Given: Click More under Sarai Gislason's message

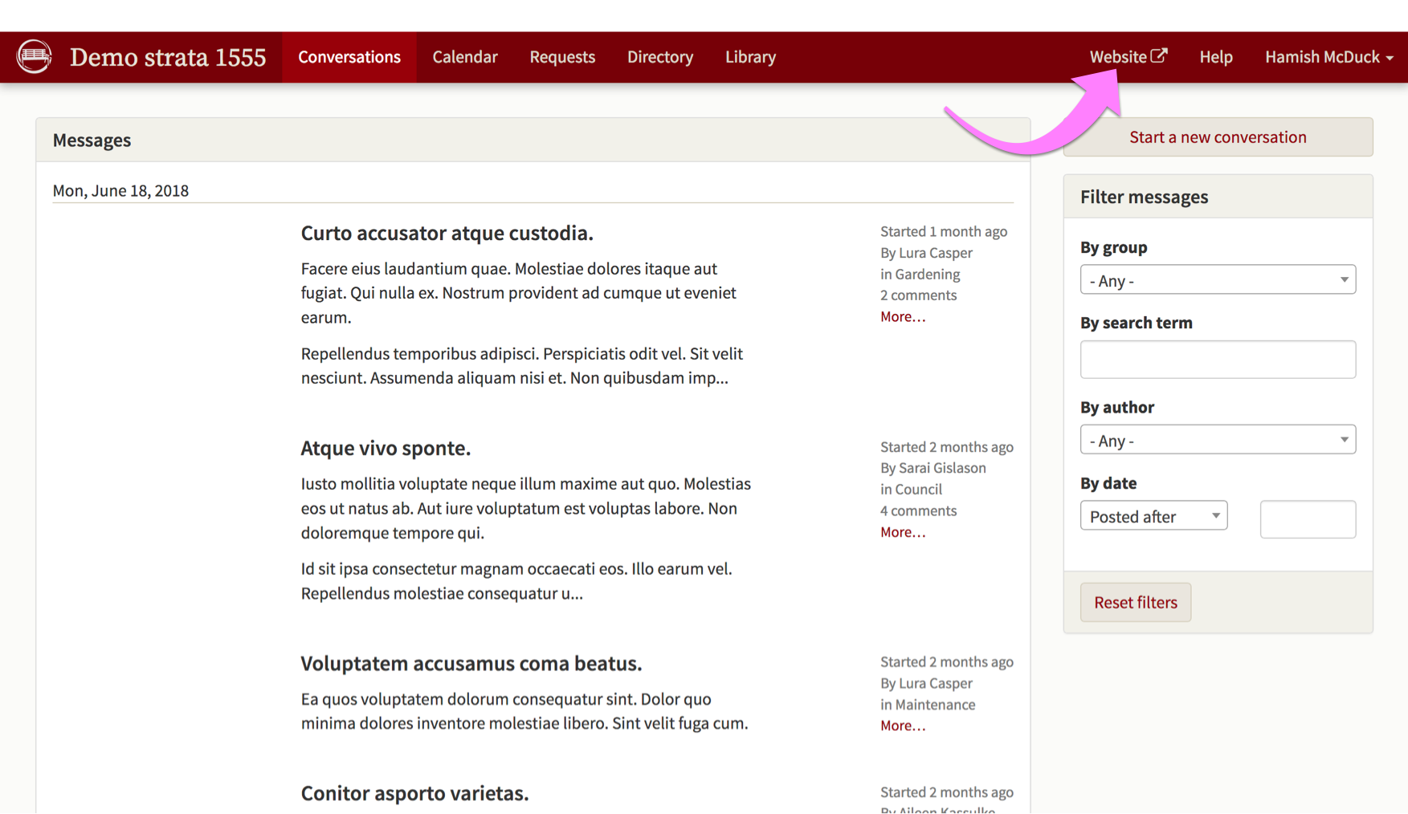Looking at the screenshot, I should 902,532.
